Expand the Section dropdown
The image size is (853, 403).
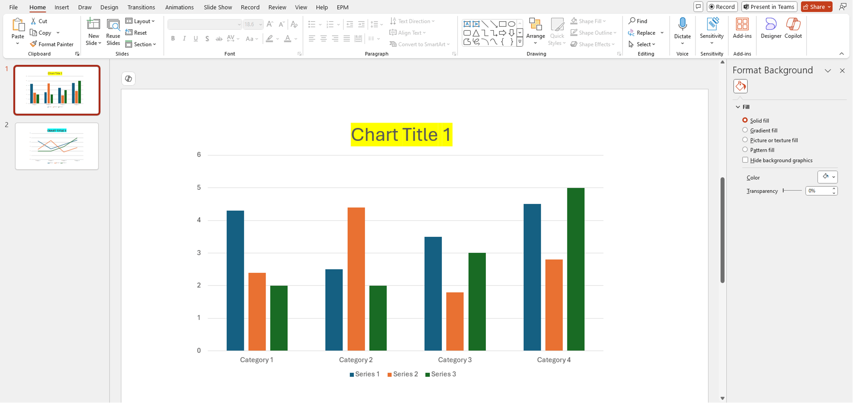(141, 44)
